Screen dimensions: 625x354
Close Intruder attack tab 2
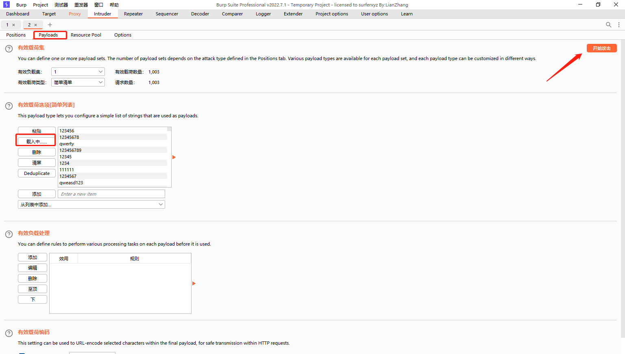(36, 25)
